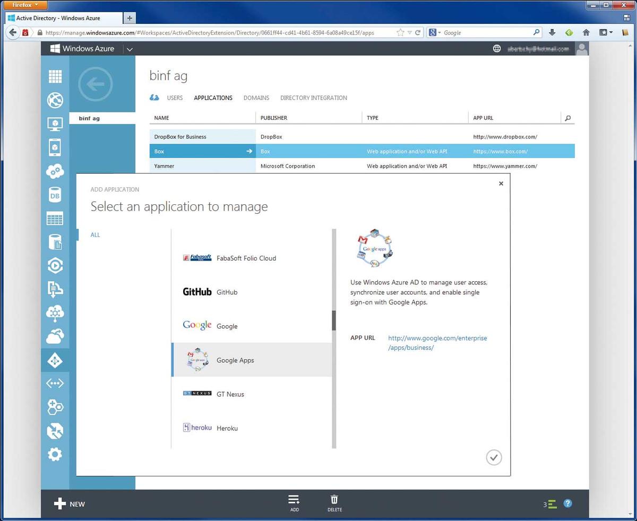Click the green Feedly toolbar icon
The width and height of the screenshot is (637, 521).
click(569, 32)
